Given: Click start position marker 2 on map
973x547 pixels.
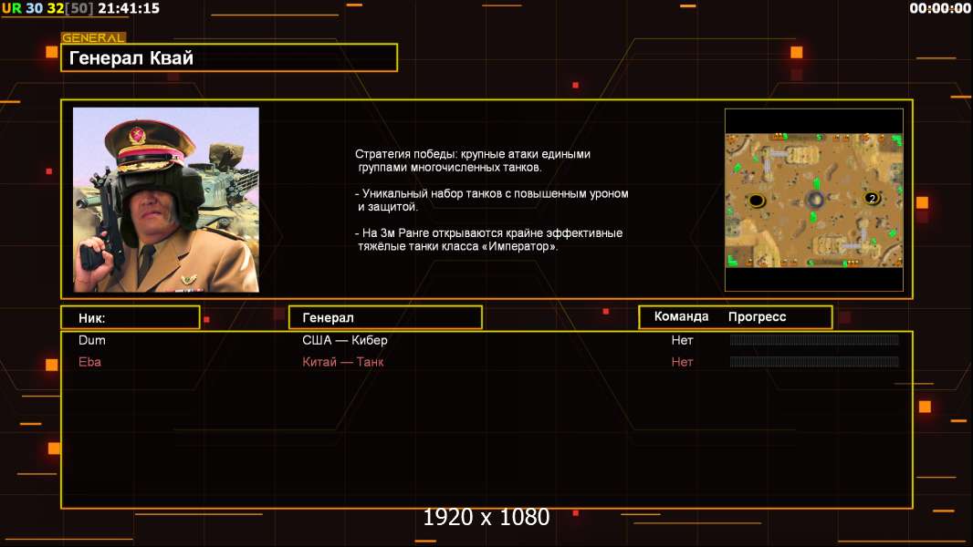Looking at the screenshot, I should pyautogui.click(x=872, y=198).
